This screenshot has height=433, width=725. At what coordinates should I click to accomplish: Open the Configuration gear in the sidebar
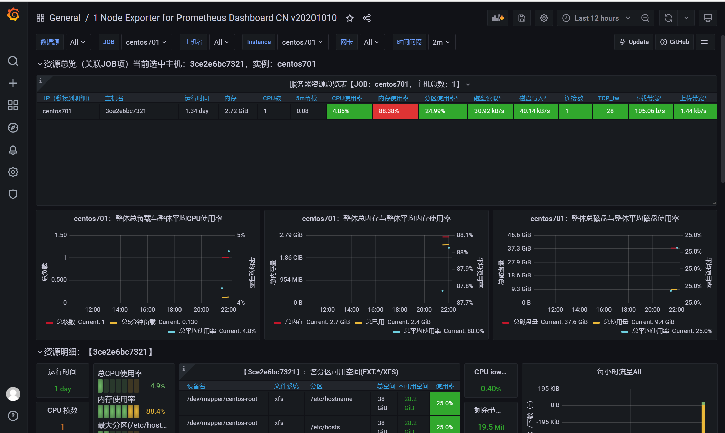pos(13,172)
